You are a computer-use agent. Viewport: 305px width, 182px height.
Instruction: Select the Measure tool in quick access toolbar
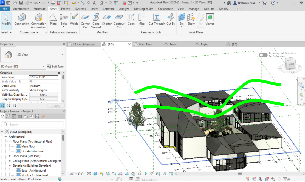point(74,3)
